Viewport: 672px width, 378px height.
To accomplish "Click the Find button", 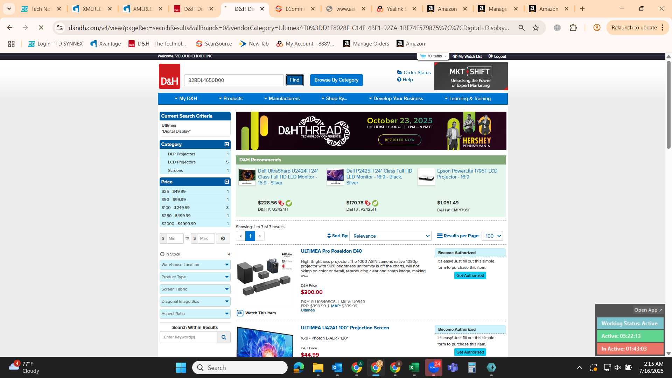I will tap(295, 80).
